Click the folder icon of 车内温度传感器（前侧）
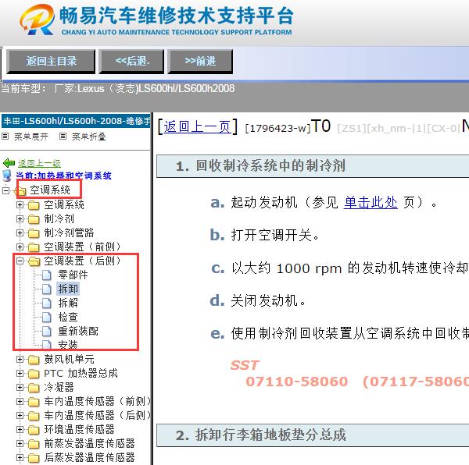Screen dimensions: 469x465 point(34,402)
